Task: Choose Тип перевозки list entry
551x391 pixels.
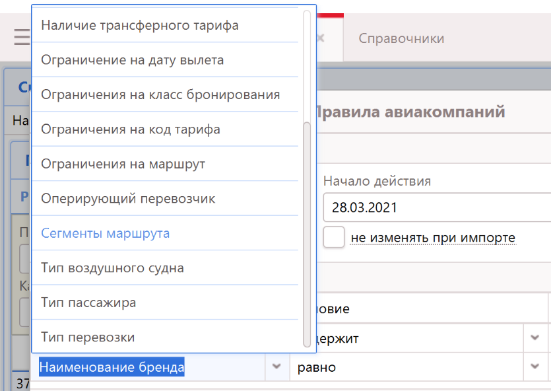Action: [88, 338]
